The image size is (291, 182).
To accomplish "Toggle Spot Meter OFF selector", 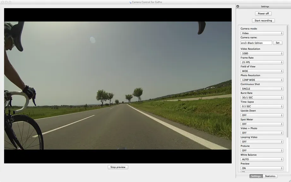I will tap(262, 124).
